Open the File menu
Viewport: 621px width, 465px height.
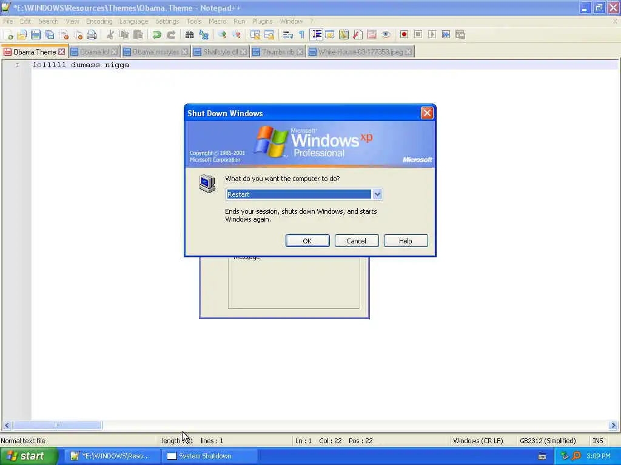(x=8, y=21)
